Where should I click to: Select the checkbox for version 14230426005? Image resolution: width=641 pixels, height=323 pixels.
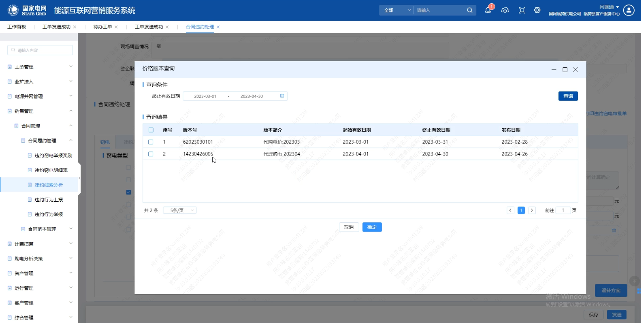151,154
